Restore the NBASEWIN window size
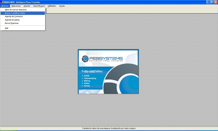The width and height of the screenshot is (218, 131). click(212, 2)
